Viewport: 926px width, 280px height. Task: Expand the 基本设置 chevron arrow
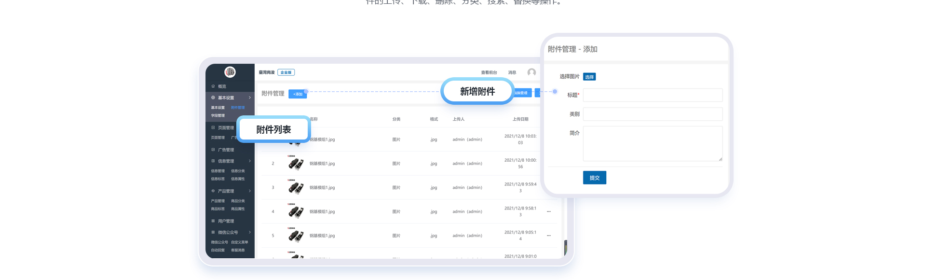click(250, 98)
